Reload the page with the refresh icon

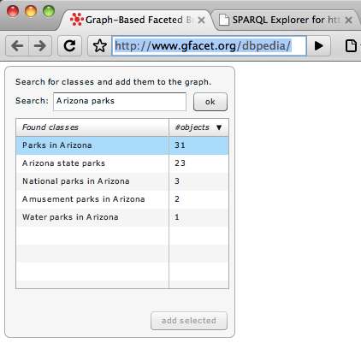[x=69, y=45]
